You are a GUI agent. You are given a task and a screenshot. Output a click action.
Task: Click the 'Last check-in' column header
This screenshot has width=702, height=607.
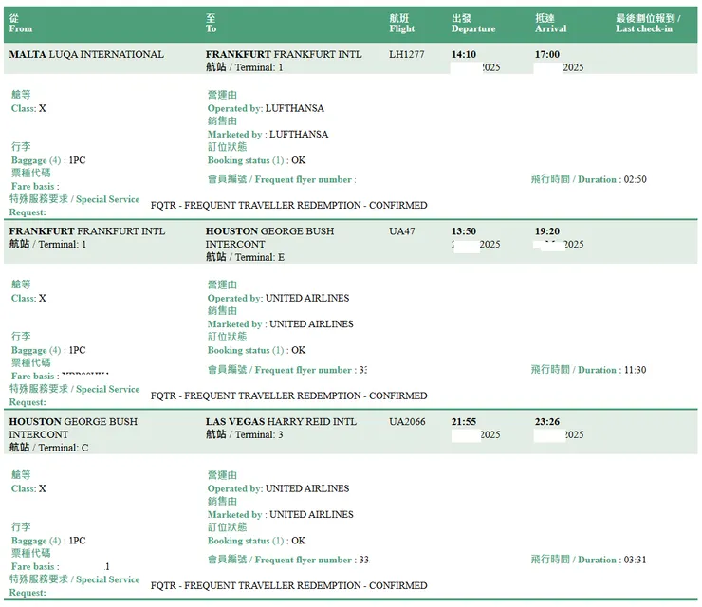648,24
